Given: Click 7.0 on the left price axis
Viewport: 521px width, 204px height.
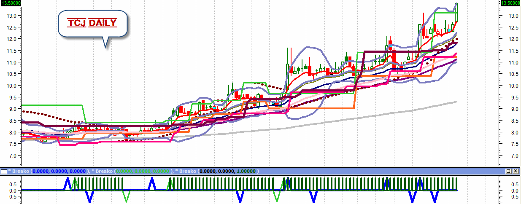Looking at the screenshot, I should coord(12,156).
